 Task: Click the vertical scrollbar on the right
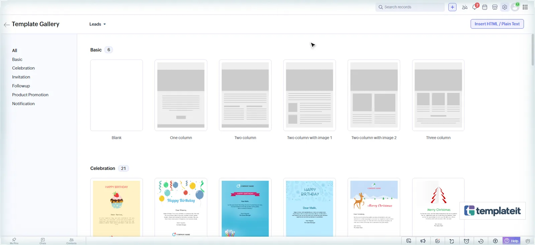533,50
